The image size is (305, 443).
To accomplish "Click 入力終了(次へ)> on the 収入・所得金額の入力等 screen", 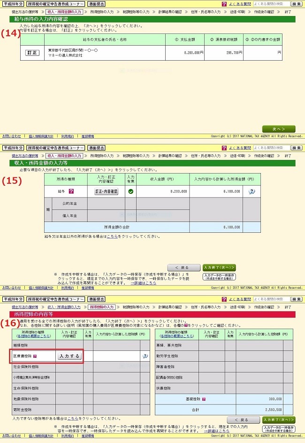I will point(219,268).
